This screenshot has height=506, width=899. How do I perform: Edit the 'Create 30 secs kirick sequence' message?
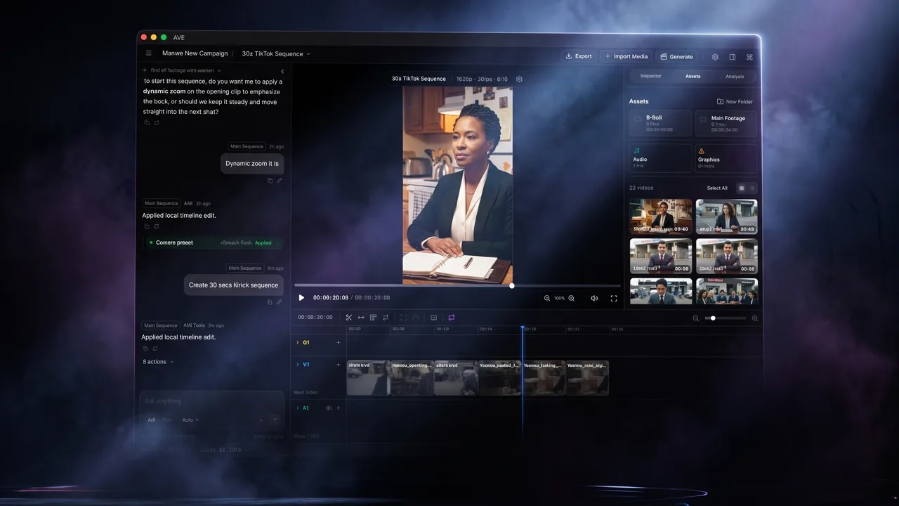tap(279, 302)
